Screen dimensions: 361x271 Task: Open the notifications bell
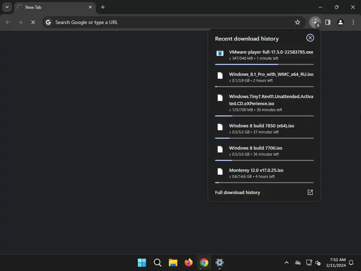[x=351, y=263]
